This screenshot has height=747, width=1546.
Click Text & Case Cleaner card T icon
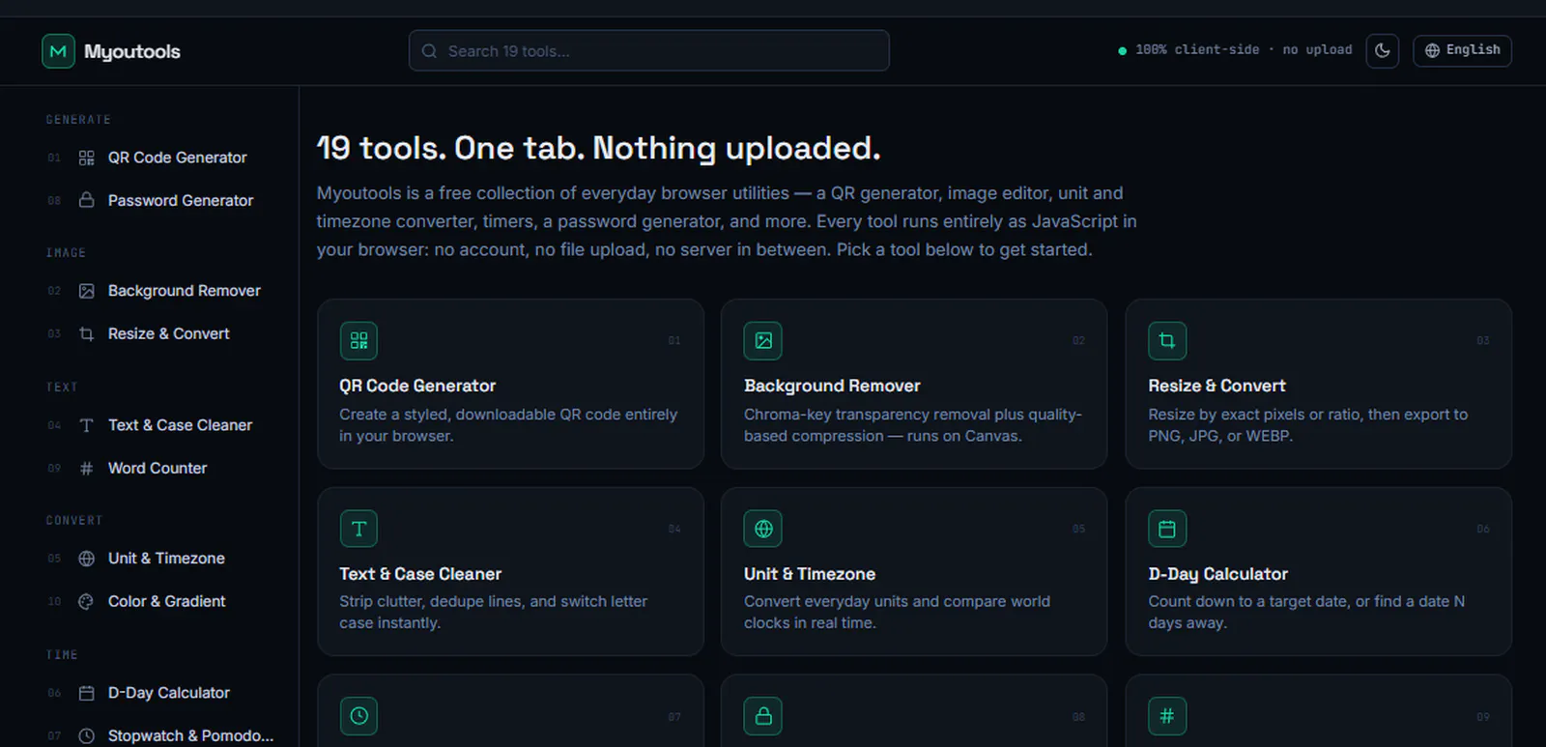(x=358, y=529)
